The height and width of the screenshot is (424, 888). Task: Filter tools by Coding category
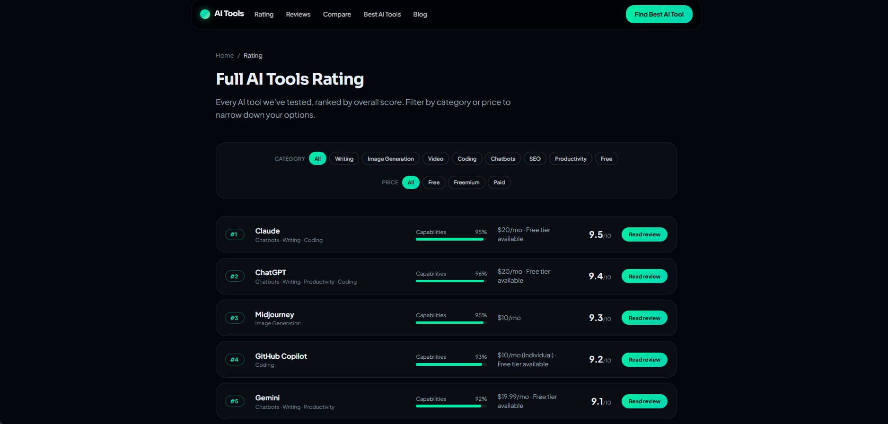(x=467, y=159)
